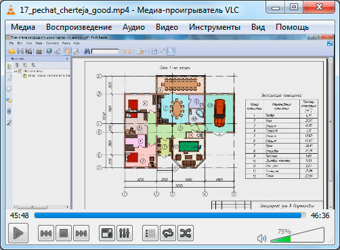
Task: Expand the Инструменты menu
Action: tap(215, 27)
